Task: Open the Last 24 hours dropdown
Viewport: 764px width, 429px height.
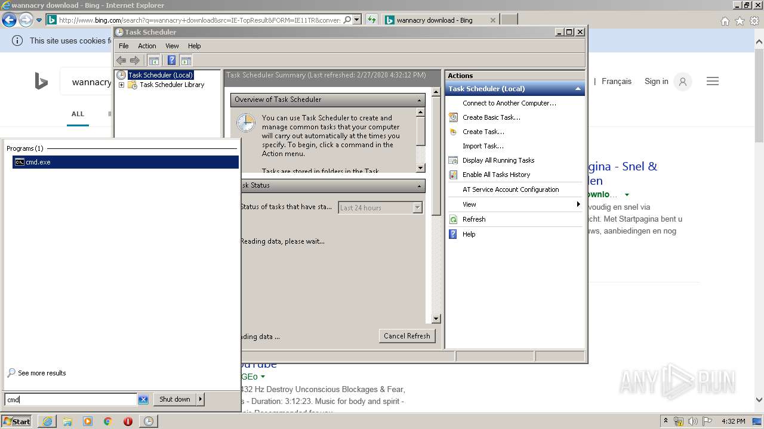Action: click(417, 207)
